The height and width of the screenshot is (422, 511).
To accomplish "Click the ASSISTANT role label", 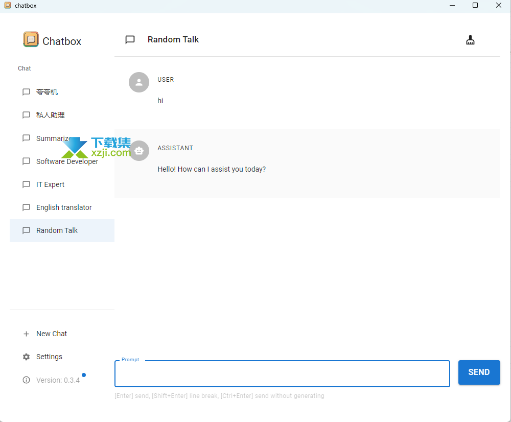I will (175, 148).
